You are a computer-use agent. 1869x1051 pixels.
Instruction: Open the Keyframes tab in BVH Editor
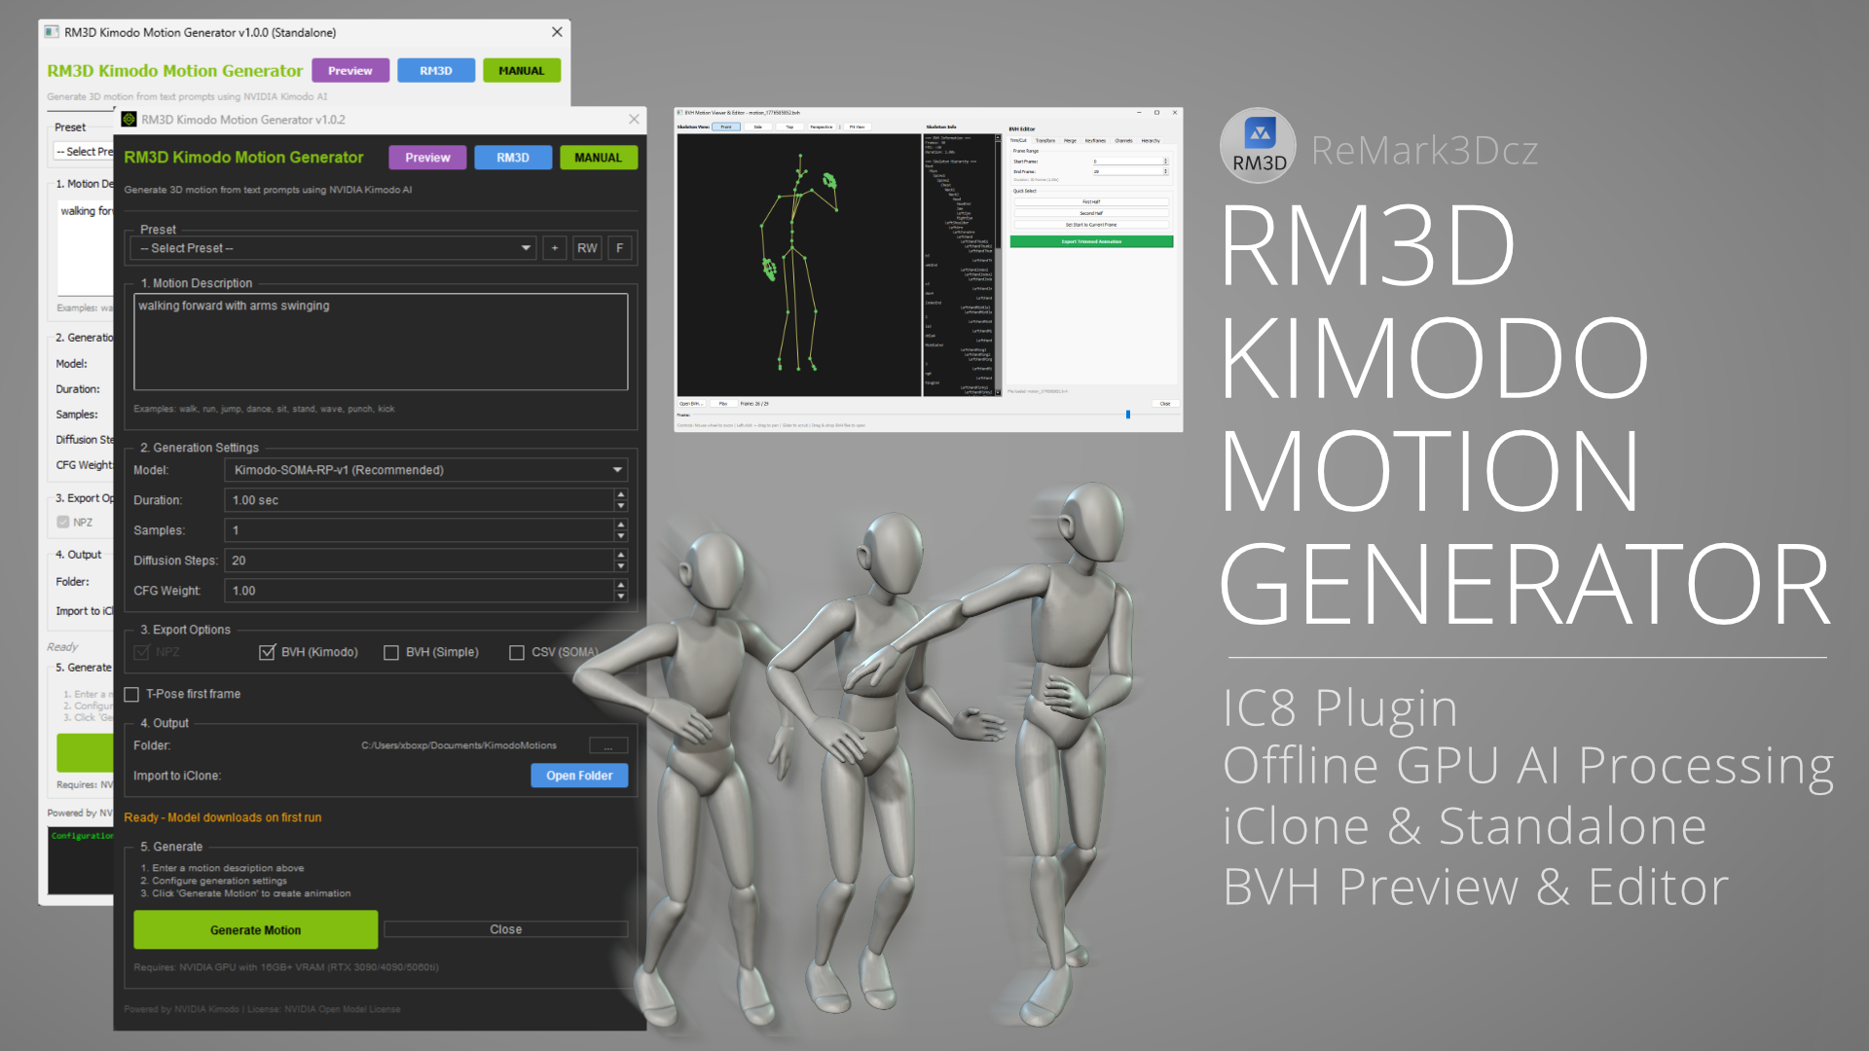click(1095, 140)
